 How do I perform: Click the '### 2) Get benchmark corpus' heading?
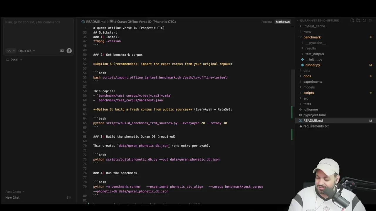point(118,55)
